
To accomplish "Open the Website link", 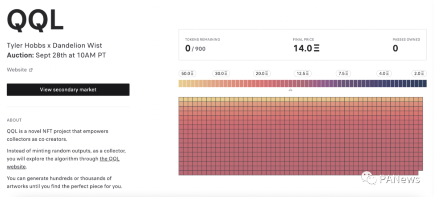I will click(x=17, y=70).
